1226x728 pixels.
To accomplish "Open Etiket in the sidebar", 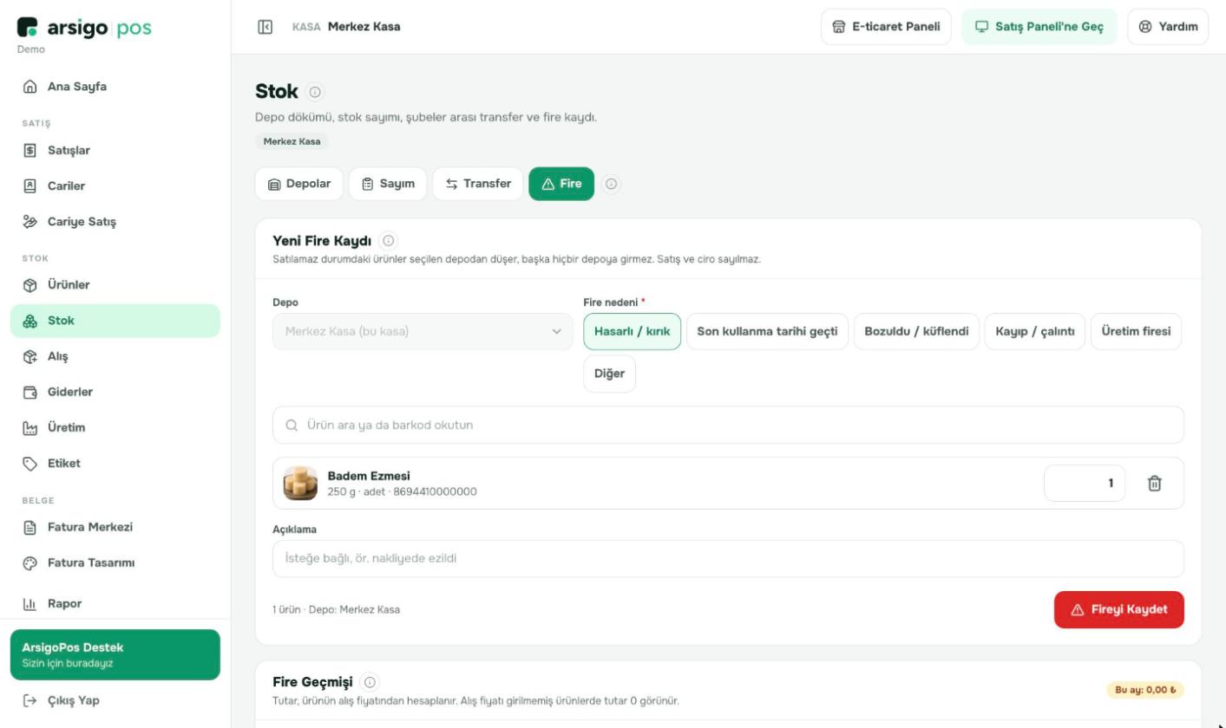I will click(x=115, y=464).
